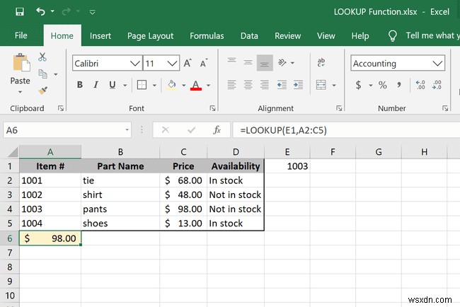Select the Format Painter brush
Viewport: 460px width, 307px height.
(x=42, y=90)
